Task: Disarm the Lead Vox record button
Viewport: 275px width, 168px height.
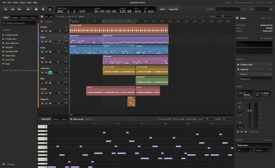Action: 50,73
